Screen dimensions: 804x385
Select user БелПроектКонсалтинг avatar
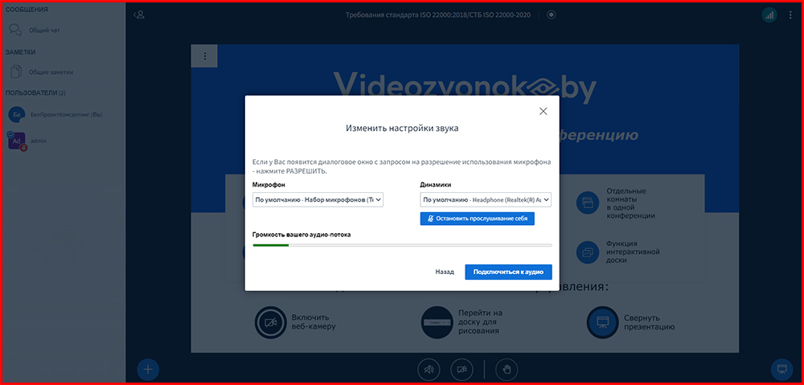(x=16, y=115)
